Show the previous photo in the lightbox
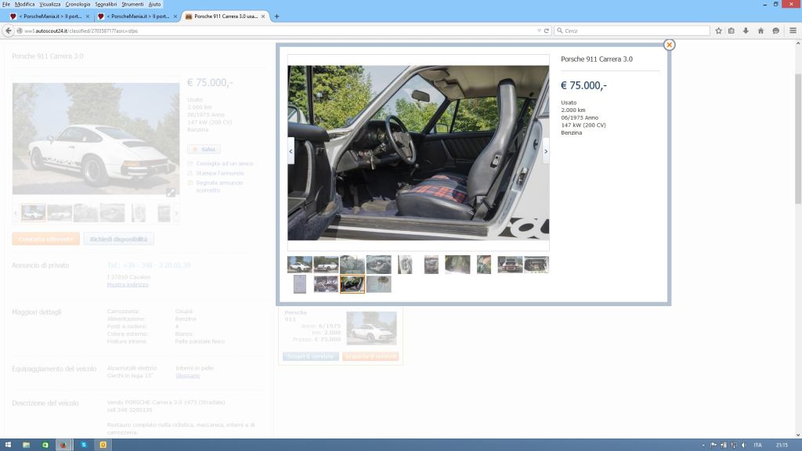 (x=291, y=151)
